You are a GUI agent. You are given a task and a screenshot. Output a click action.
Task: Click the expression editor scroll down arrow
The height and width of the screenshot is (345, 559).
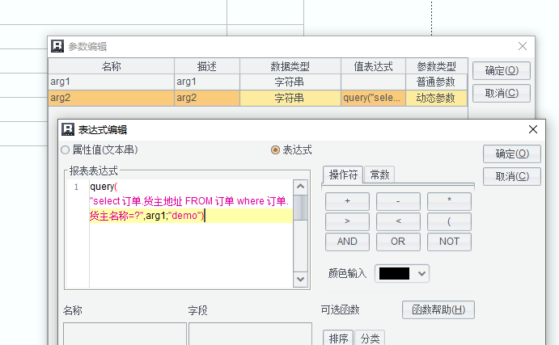(301, 280)
